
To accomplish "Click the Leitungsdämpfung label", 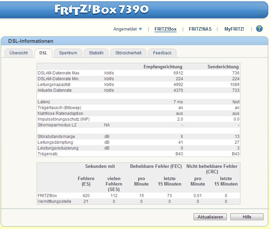I will click(x=55, y=142).
